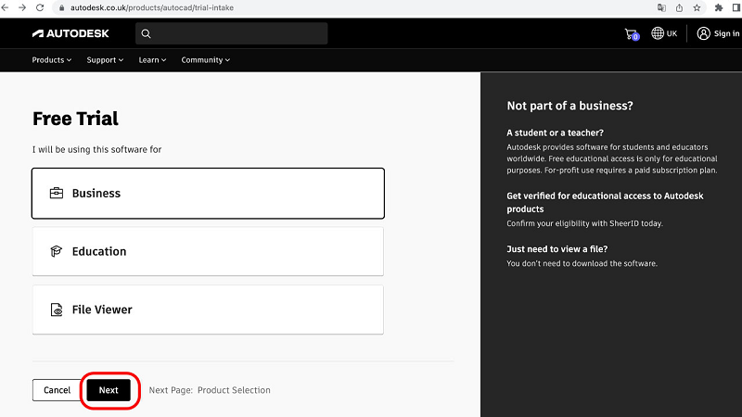This screenshot has width=742, height=417.
Task: Click the browser forward arrow
Action: point(22,7)
